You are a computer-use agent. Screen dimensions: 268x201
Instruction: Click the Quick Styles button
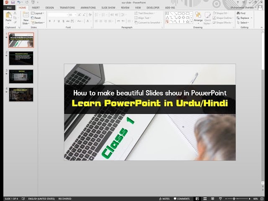(x=208, y=18)
